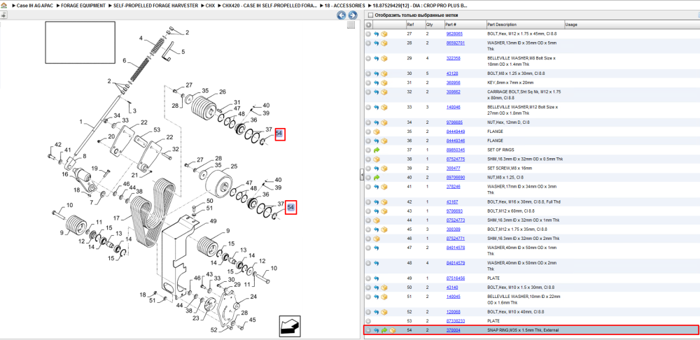
Task: Click the green arrow icon in SET OF RINGS row
Action: coord(377,150)
